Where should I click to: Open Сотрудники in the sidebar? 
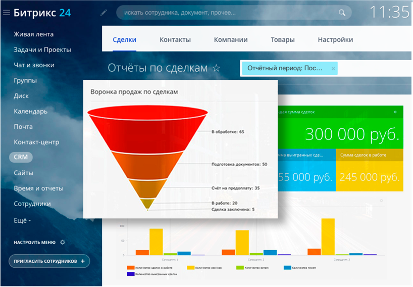tap(32, 204)
